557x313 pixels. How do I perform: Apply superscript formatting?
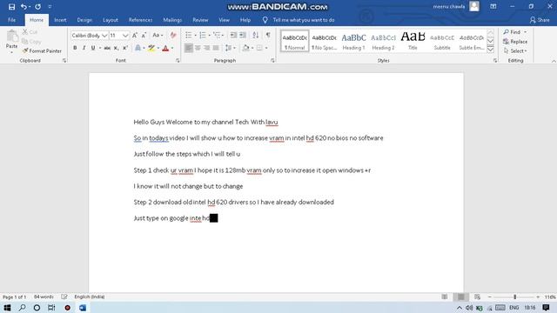pos(125,48)
